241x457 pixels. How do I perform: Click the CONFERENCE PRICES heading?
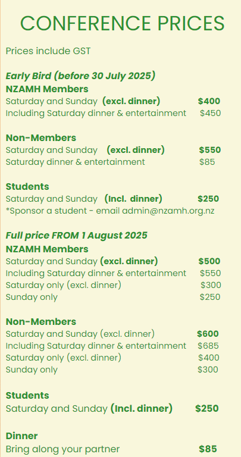click(123, 23)
